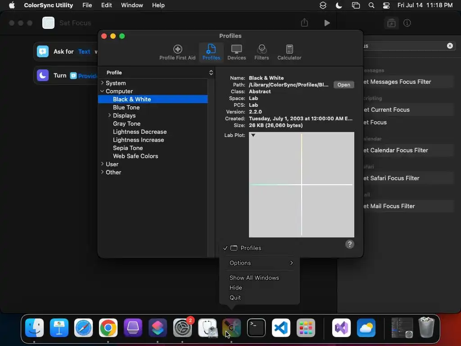Select Safari Focus Filter action in Shortcuts
The image size is (461, 346).
[409, 178]
